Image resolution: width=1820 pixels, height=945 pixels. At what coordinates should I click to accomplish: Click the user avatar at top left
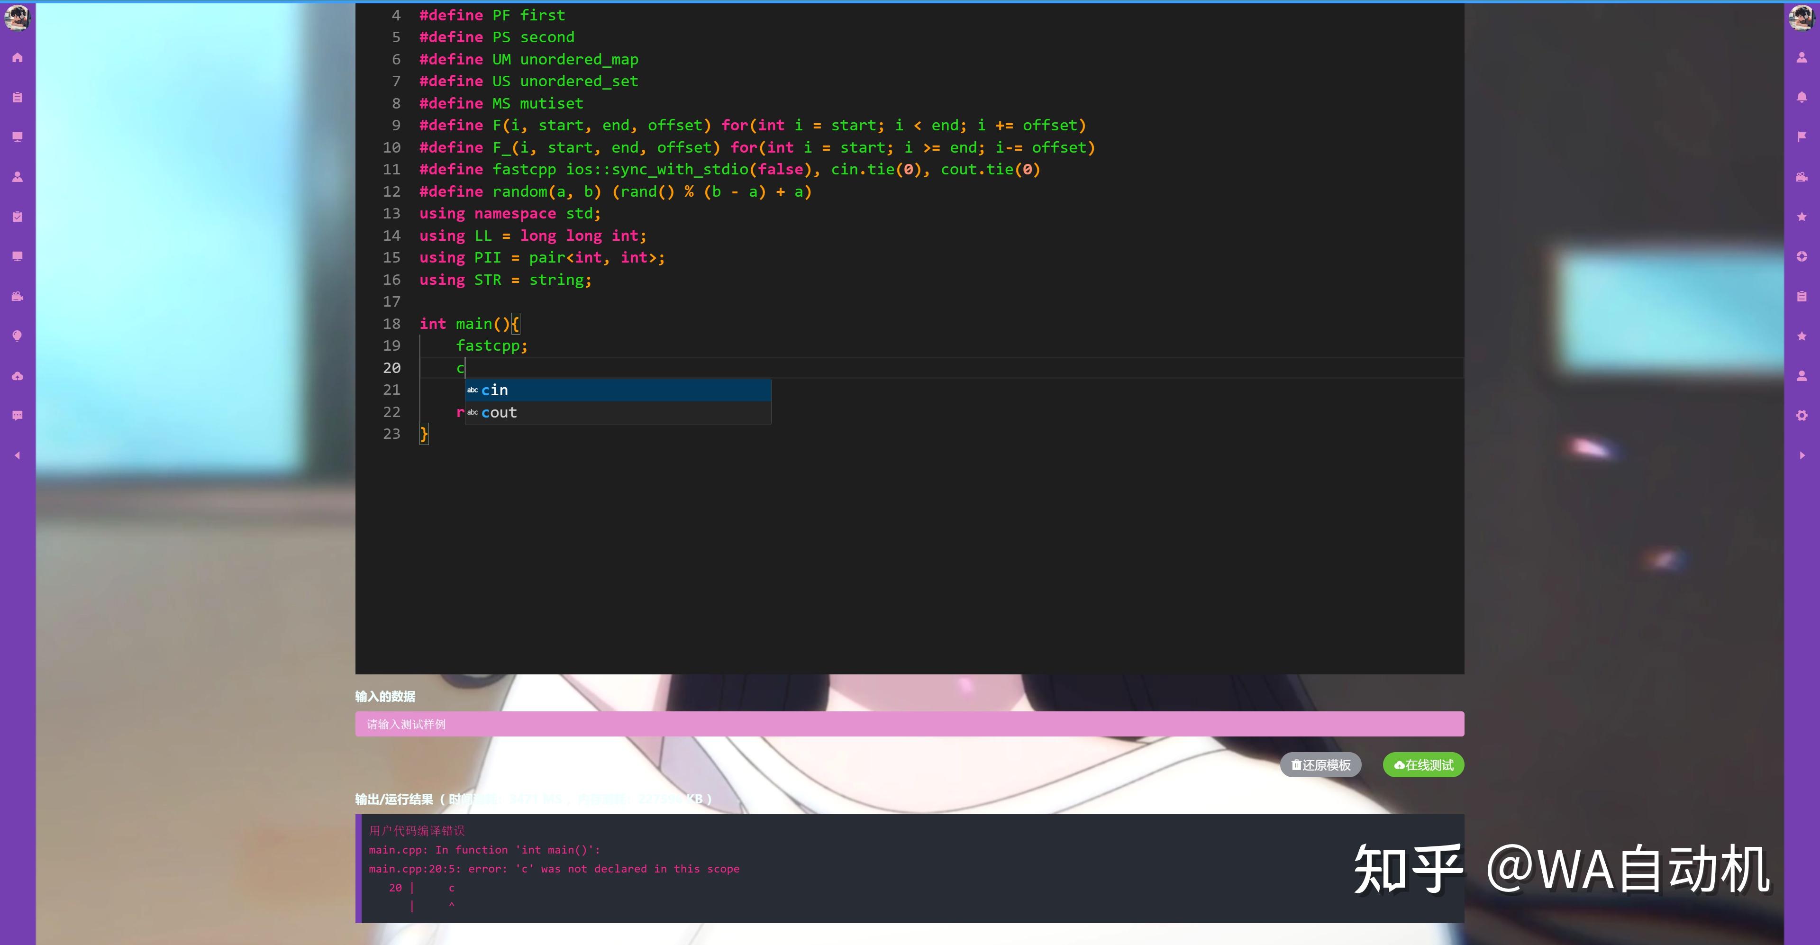pos(17,18)
